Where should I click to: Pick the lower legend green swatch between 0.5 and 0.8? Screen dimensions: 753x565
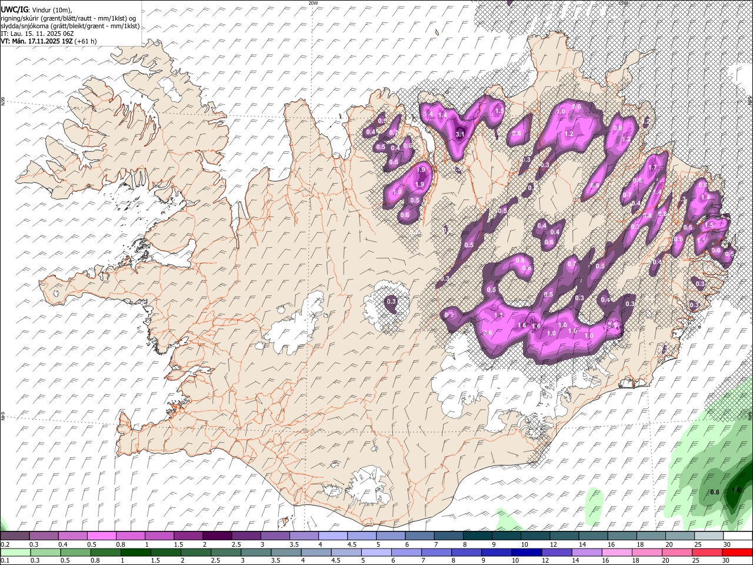(75, 552)
